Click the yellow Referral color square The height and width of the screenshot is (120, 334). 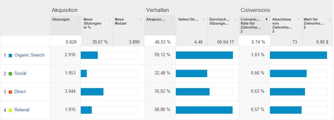[x=10, y=110]
